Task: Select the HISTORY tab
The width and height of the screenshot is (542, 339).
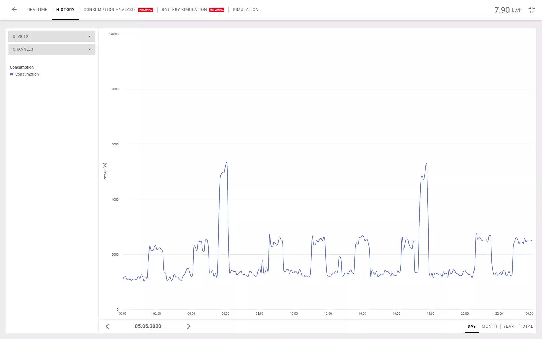Action: click(x=65, y=10)
